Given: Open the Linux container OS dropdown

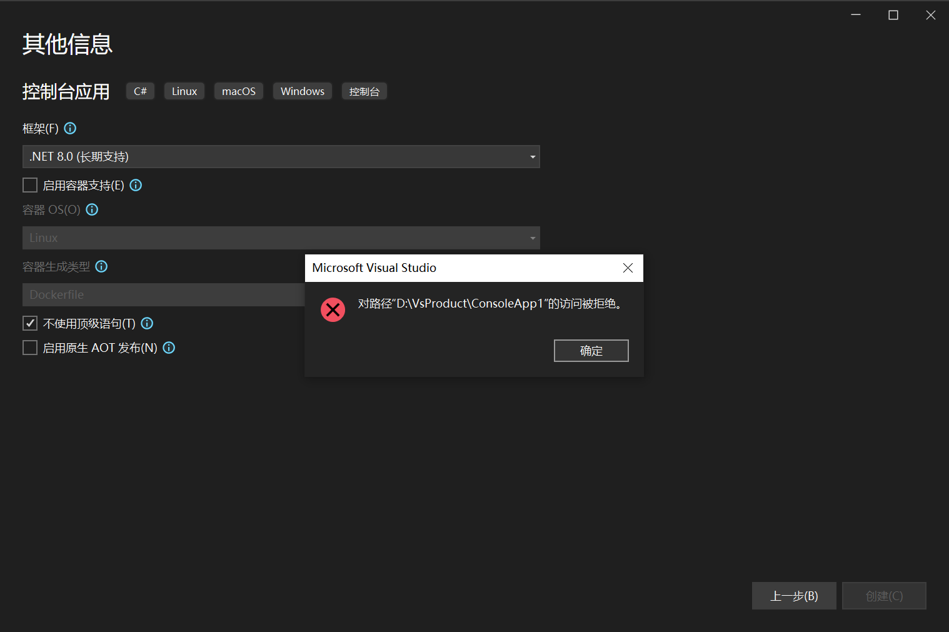Looking at the screenshot, I should (x=281, y=238).
